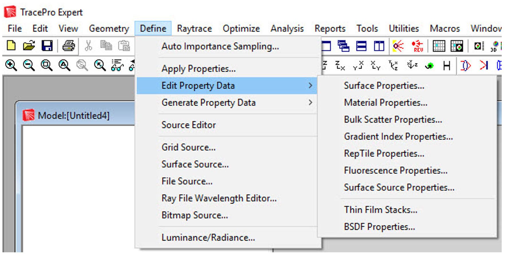Click the Cascade windows icon
This screenshot has height=258, width=510.
tap(343, 46)
